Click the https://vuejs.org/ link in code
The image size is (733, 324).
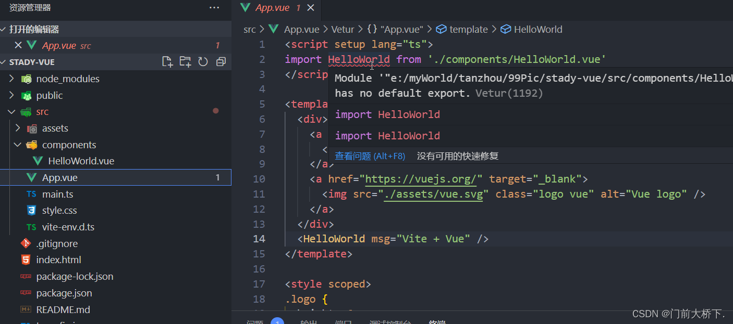(421, 179)
